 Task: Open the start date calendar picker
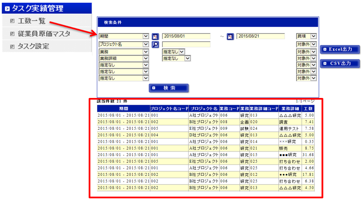155,36
